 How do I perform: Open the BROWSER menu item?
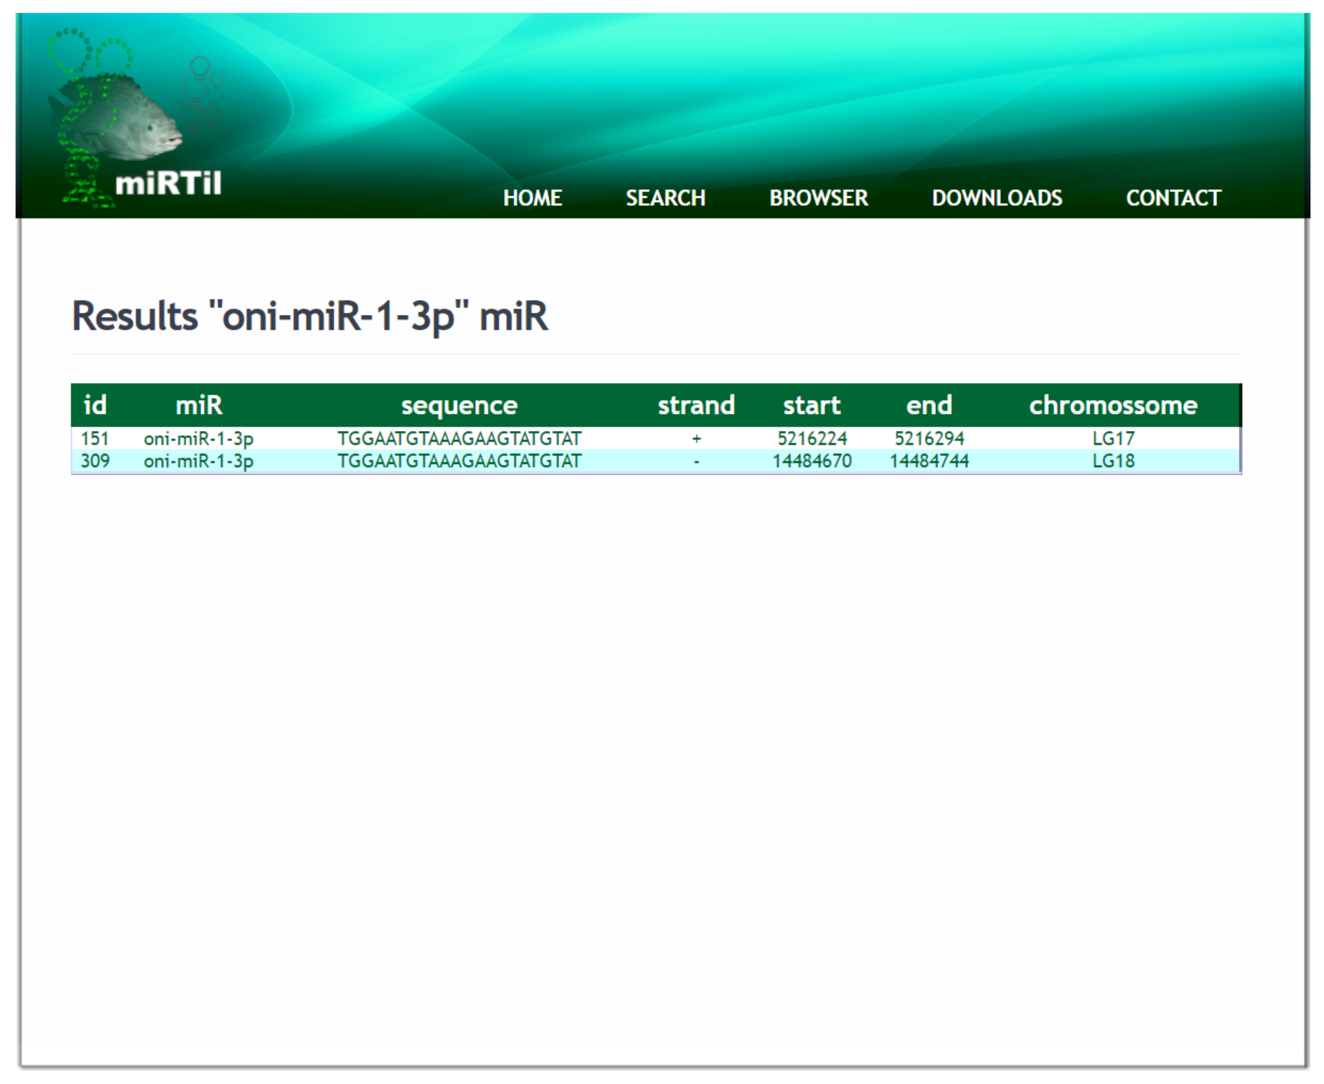coord(818,198)
